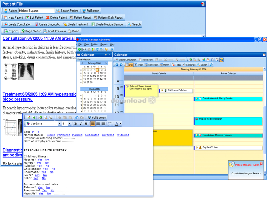The image size is (267, 200).
Task: Open the Treatment 6/8/2005 link
Action: tap(39, 97)
